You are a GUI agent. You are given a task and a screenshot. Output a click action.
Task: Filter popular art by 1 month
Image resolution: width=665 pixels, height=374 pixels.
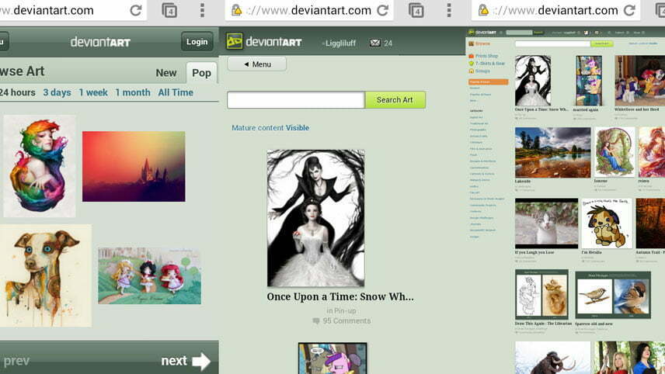[x=133, y=92]
